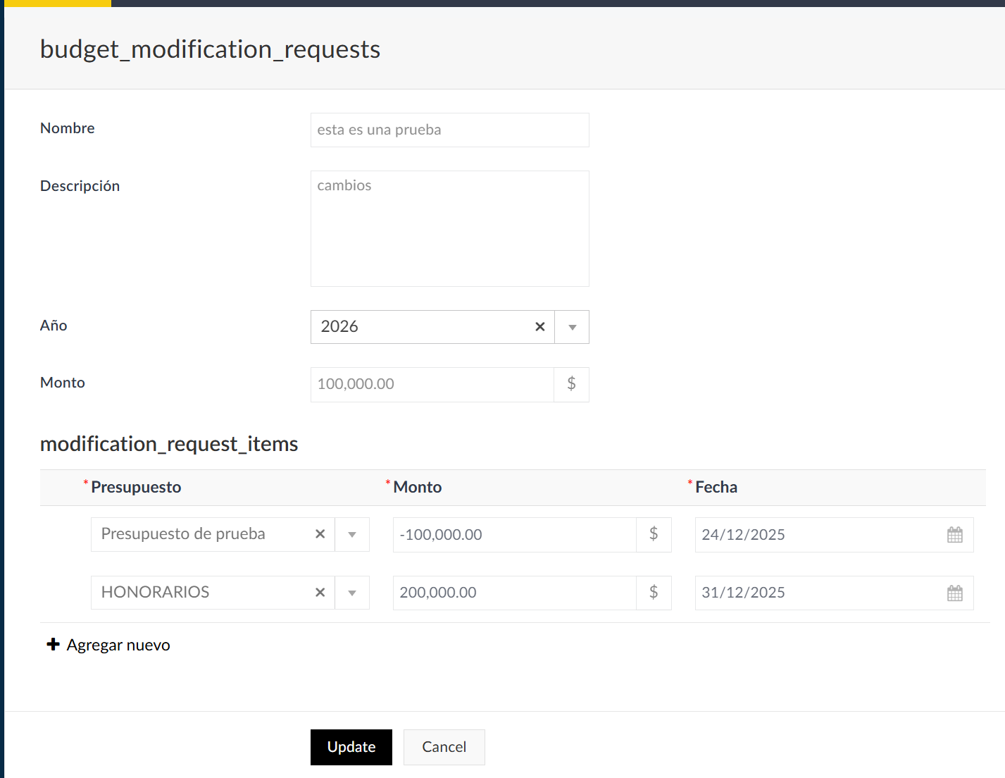Screen dimensions: 1005x778
Task: Clear the 2026 year selection
Action: pos(539,327)
